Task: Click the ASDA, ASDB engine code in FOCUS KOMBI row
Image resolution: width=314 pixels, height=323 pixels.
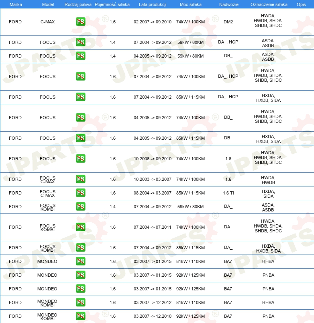Action: pyautogui.click(x=268, y=207)
